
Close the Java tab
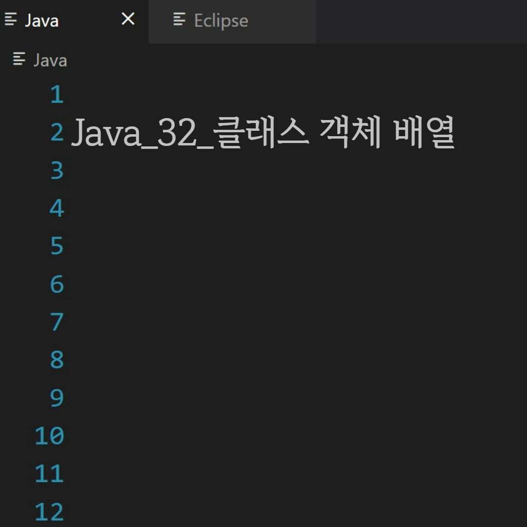click(x=128, y=19)
